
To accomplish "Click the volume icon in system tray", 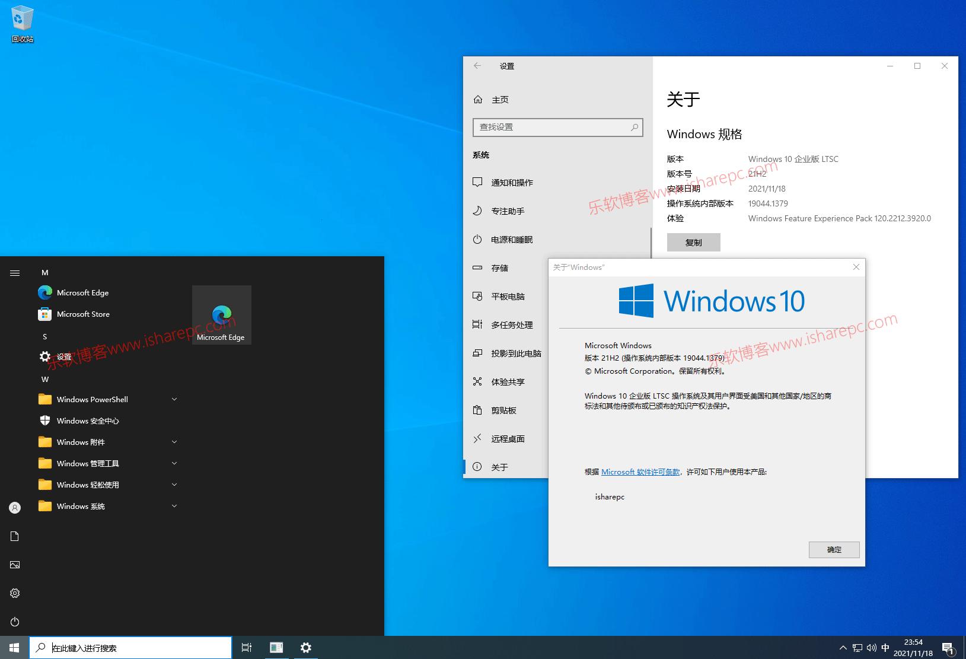I will click(x=871, y=648).
